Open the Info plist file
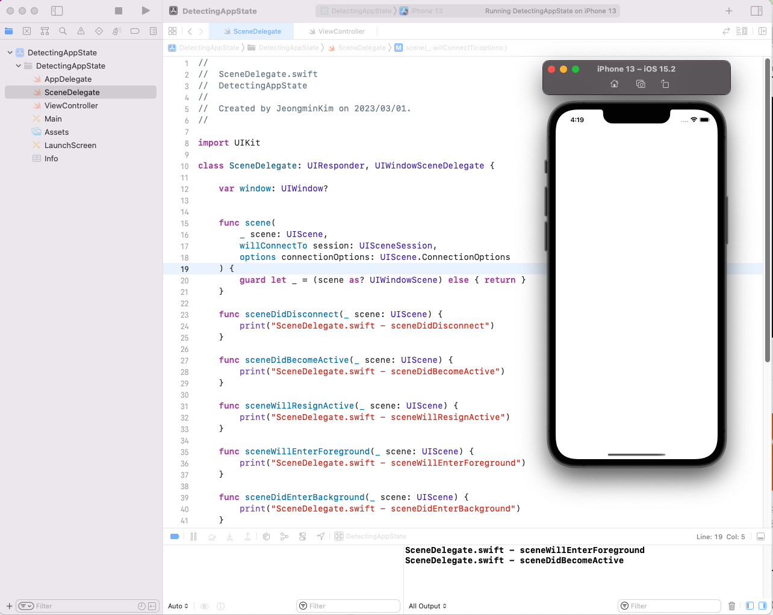 (51, 159)
